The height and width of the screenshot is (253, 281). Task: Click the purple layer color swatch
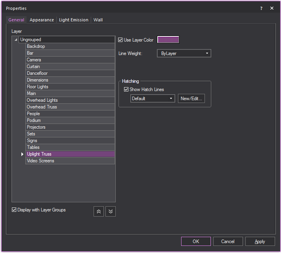click(x=168, y=40)
